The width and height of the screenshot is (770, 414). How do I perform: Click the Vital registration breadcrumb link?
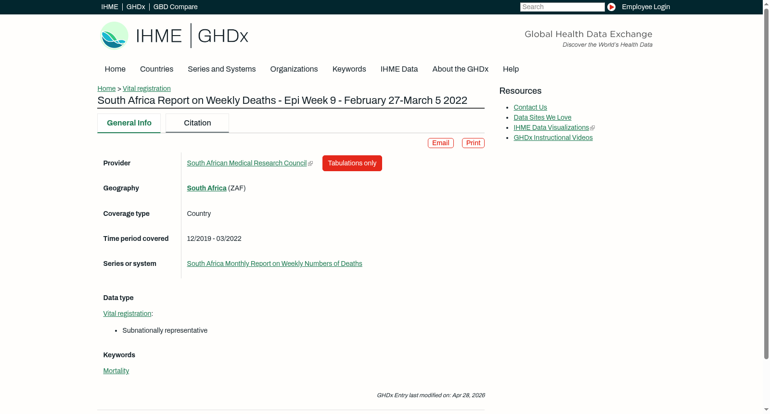[146, 88]
